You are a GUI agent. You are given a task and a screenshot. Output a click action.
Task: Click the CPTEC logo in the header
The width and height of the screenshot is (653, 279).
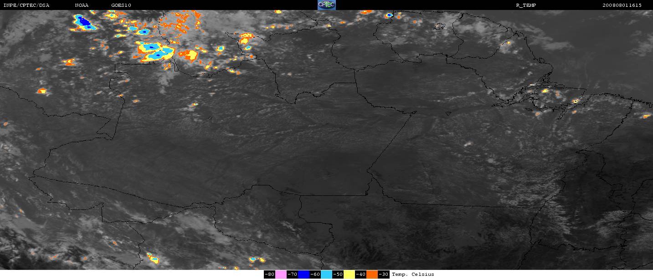(x=326, y=5)
